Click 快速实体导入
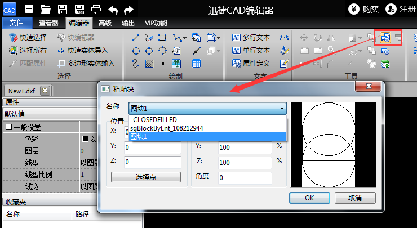The image size is (417, 228). [83, 51]
